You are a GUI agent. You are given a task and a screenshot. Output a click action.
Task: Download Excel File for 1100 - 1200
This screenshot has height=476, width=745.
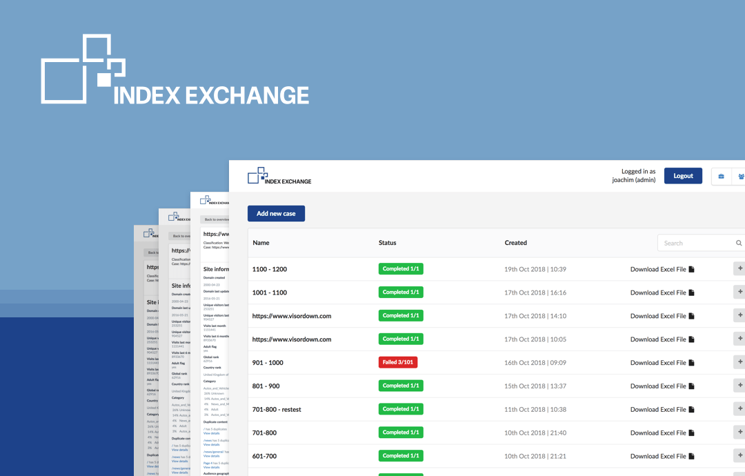(662, 269)
